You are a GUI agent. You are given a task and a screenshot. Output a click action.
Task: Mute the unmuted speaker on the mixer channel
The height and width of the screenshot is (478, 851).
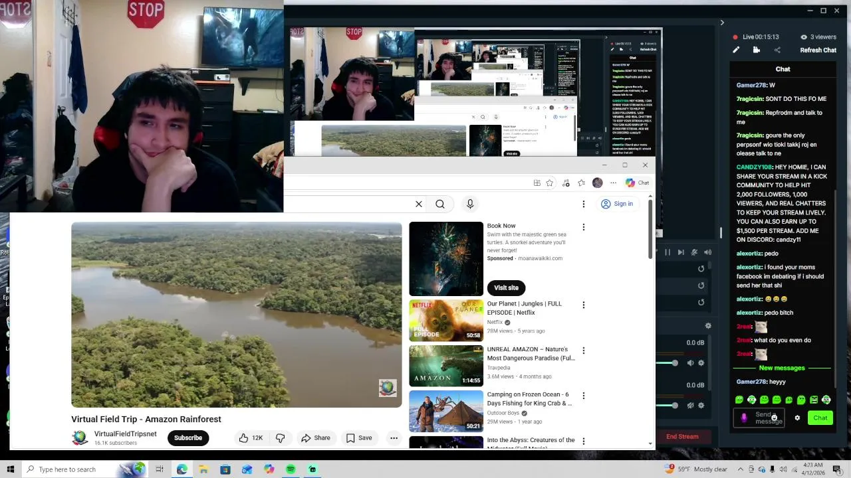coord(691,362)
